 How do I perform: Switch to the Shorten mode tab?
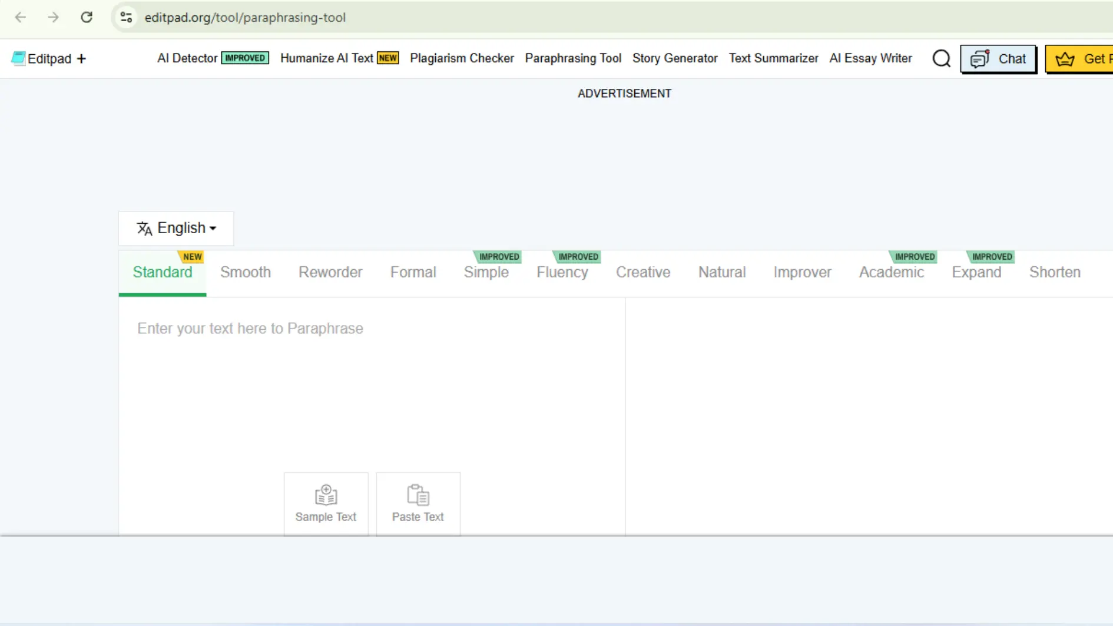click(x=1054, y=272)
